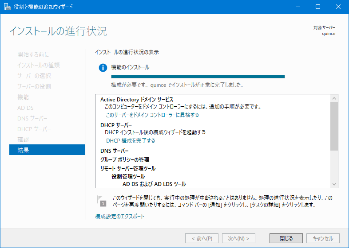Click 役割管理ツール in results list
The height and width of the screenshot is (248, 349).
click(128, 177)
